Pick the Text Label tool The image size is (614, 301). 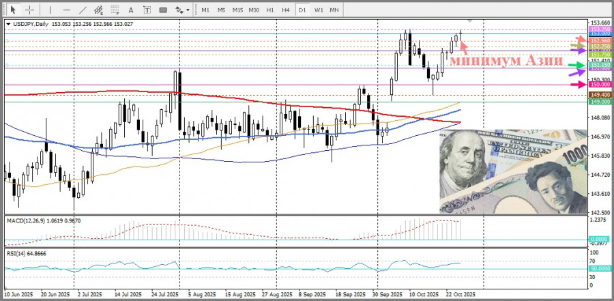click(x=147, y=10)
